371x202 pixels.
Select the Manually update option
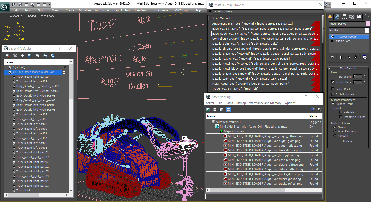coord(335,136)
